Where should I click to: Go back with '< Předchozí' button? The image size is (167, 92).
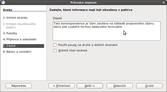click(62, 86)
